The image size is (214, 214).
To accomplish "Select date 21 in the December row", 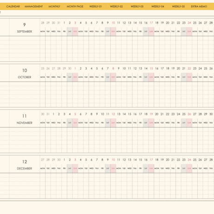I will (x=173, y=160).
